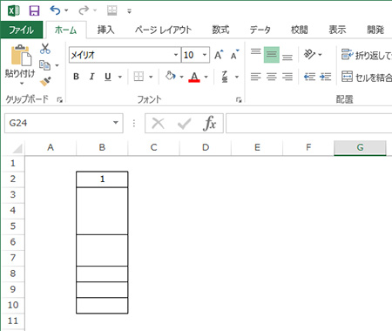The width and height of the screenshot is (392, 331).
Task: Cut selection with the scissors icon
Action: pos(45,49)
